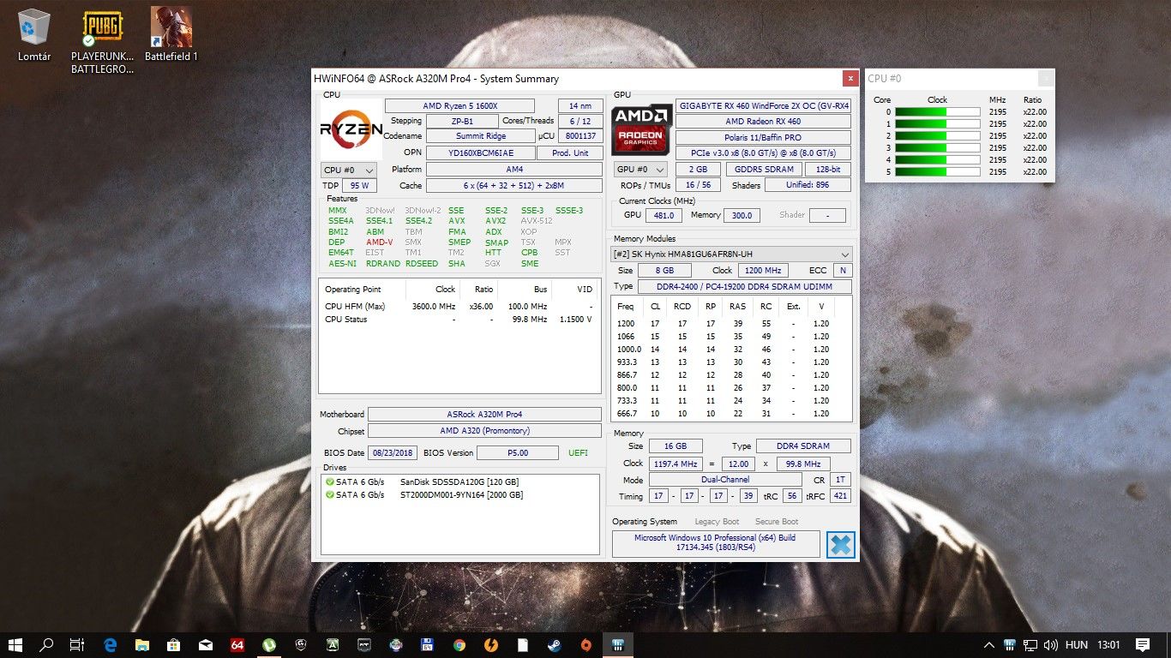Click the green check icon beside SanDisk drive

point(330,482)
